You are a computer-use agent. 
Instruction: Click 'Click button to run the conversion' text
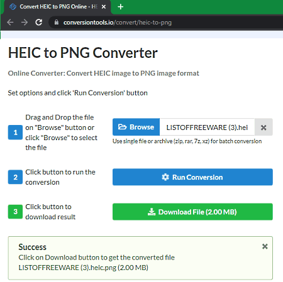(60, 177)
